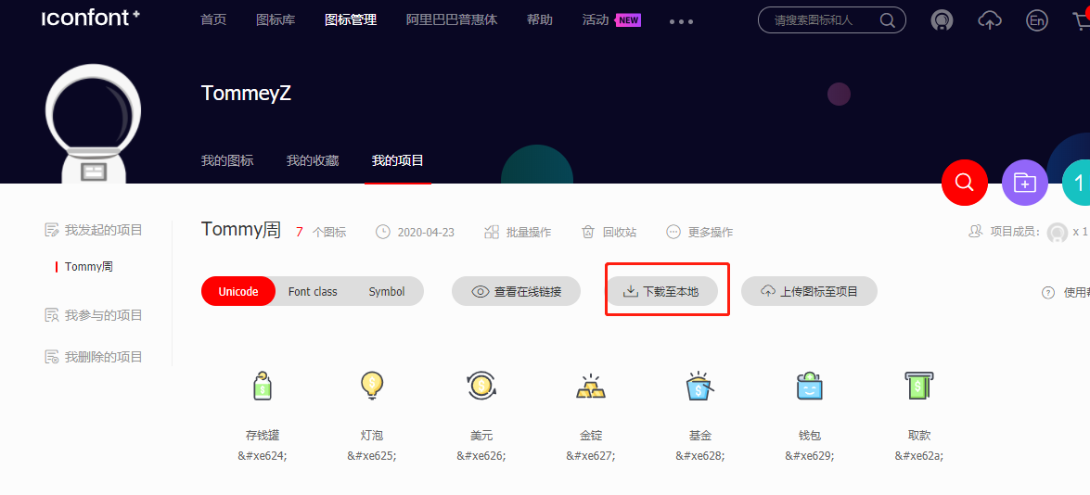
Task: Switch language with the En icon
Action: 1036,20
